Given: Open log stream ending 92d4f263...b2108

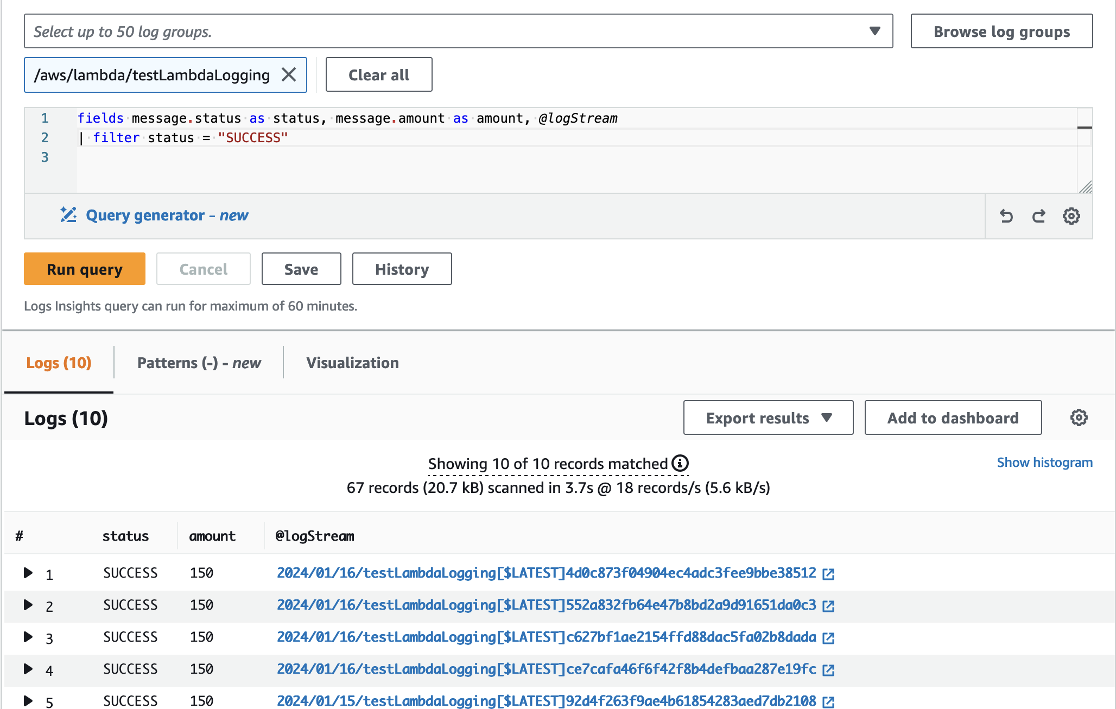Looking at the screenshot, I should (x=546, y=700).
